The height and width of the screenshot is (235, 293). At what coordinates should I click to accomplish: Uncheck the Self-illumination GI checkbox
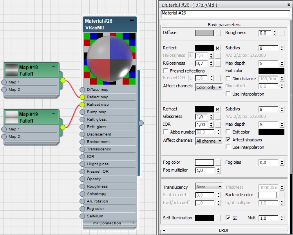tap(228, 218)
